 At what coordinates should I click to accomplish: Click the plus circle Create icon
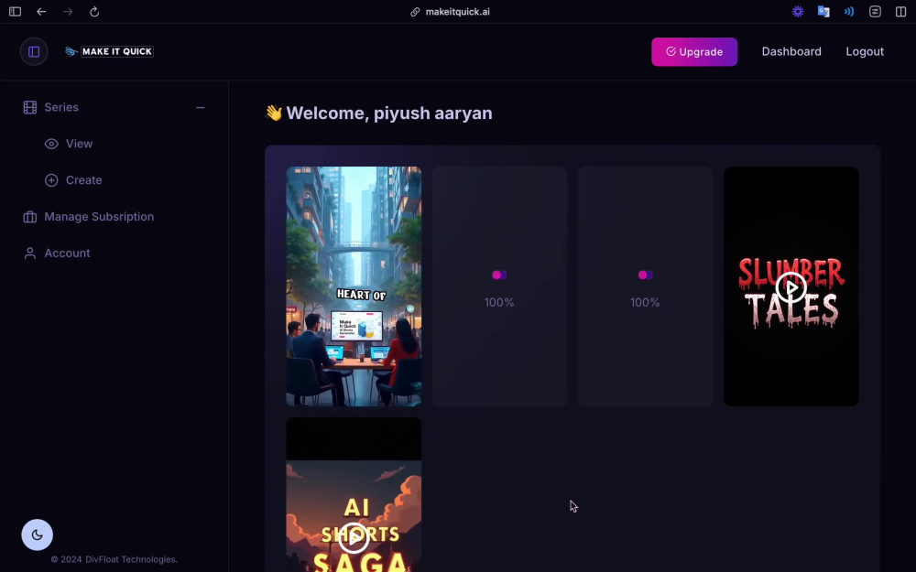[51, 180]
